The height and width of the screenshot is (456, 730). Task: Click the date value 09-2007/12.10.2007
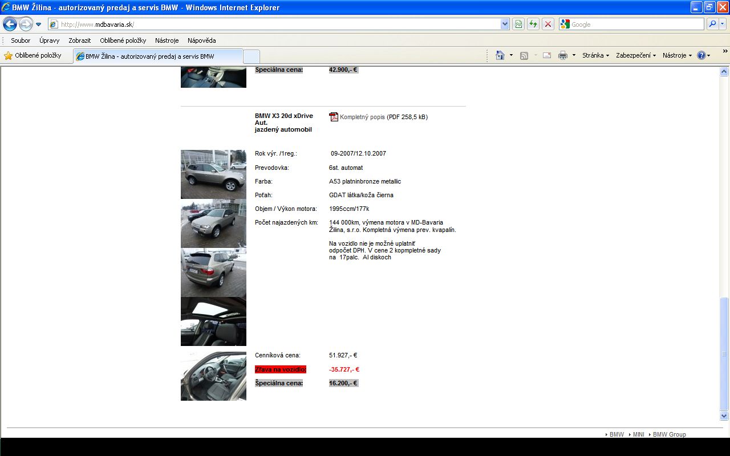(358, 153)
